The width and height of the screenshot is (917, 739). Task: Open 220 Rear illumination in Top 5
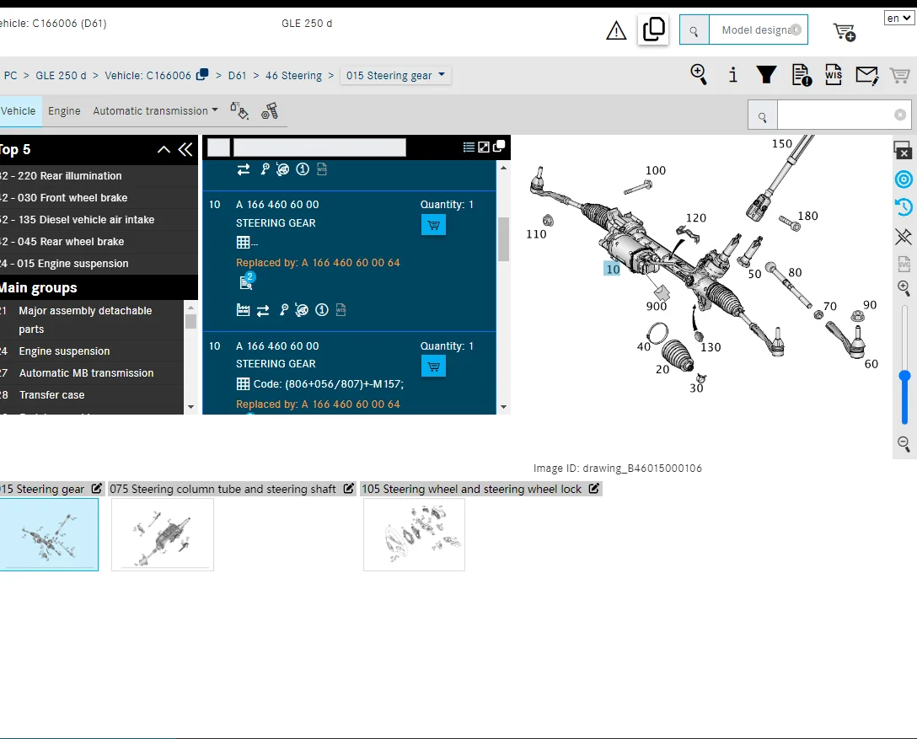pyautogui.click(x=99, y=175)
